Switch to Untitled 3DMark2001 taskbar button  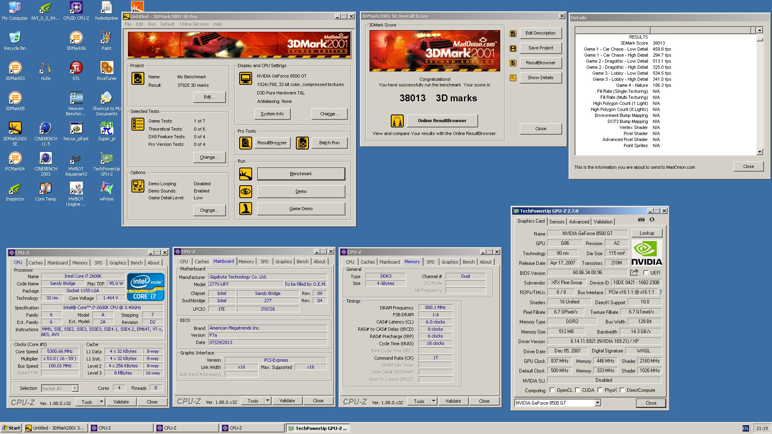[x=55, y=428]
